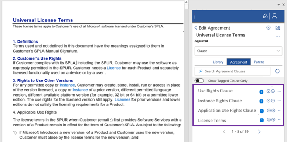Click the first Instance link in section 3
This screenshot has height=142, width=287.
67,85
